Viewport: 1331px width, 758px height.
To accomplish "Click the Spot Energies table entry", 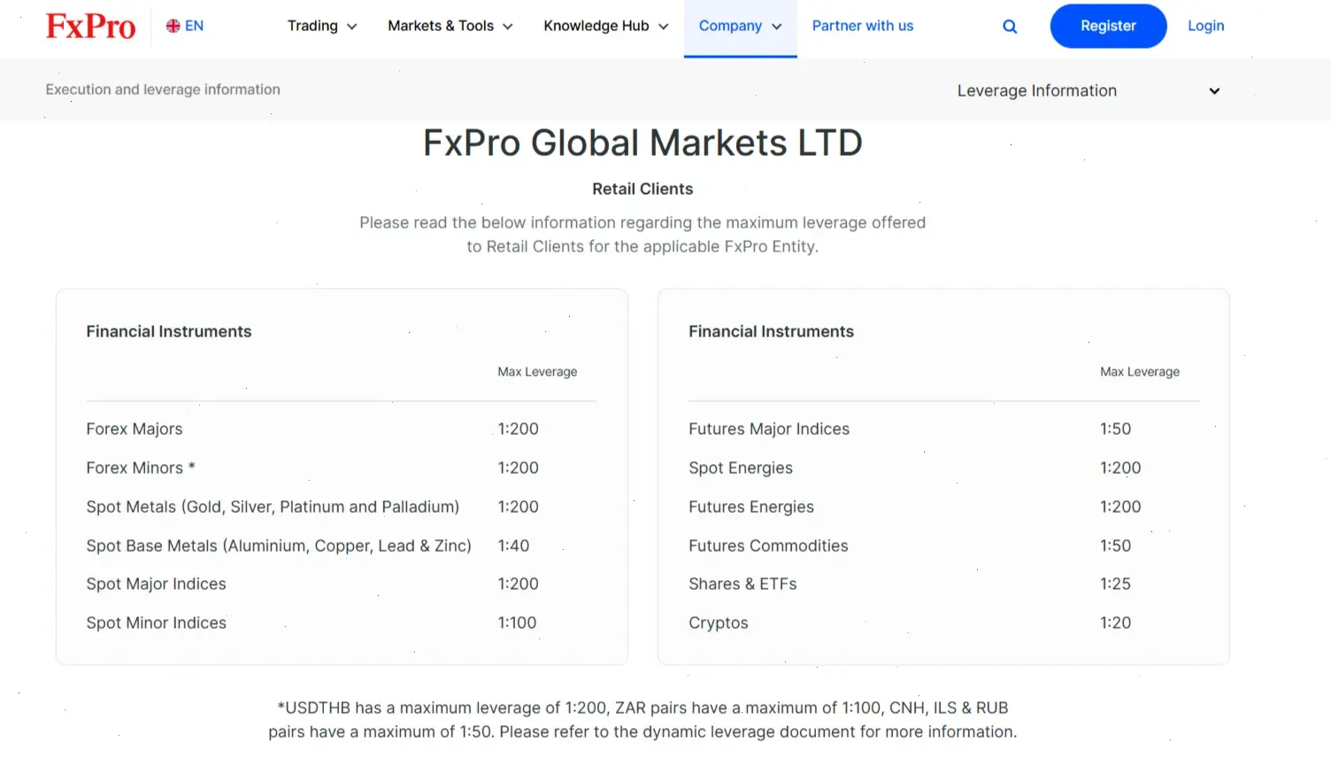I will [x=740, y=468].
